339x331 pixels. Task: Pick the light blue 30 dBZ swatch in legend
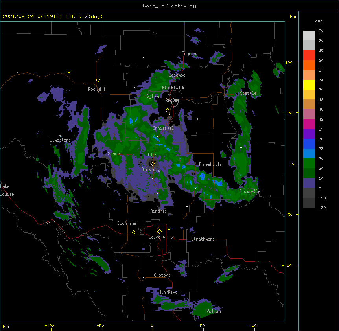(309, 154)
